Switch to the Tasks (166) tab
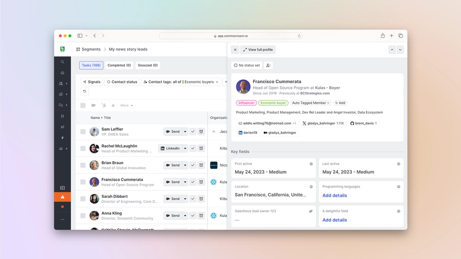Viewport: 461px width, 259px height. click(x=91, y=65)
